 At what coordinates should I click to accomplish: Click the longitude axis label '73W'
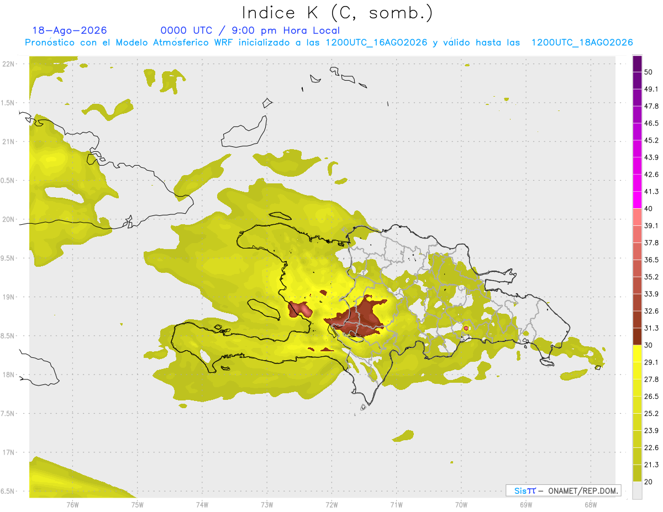[267, 504]
